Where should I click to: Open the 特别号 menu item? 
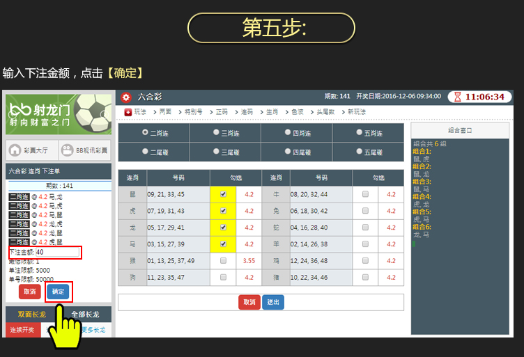coord(193,112)
